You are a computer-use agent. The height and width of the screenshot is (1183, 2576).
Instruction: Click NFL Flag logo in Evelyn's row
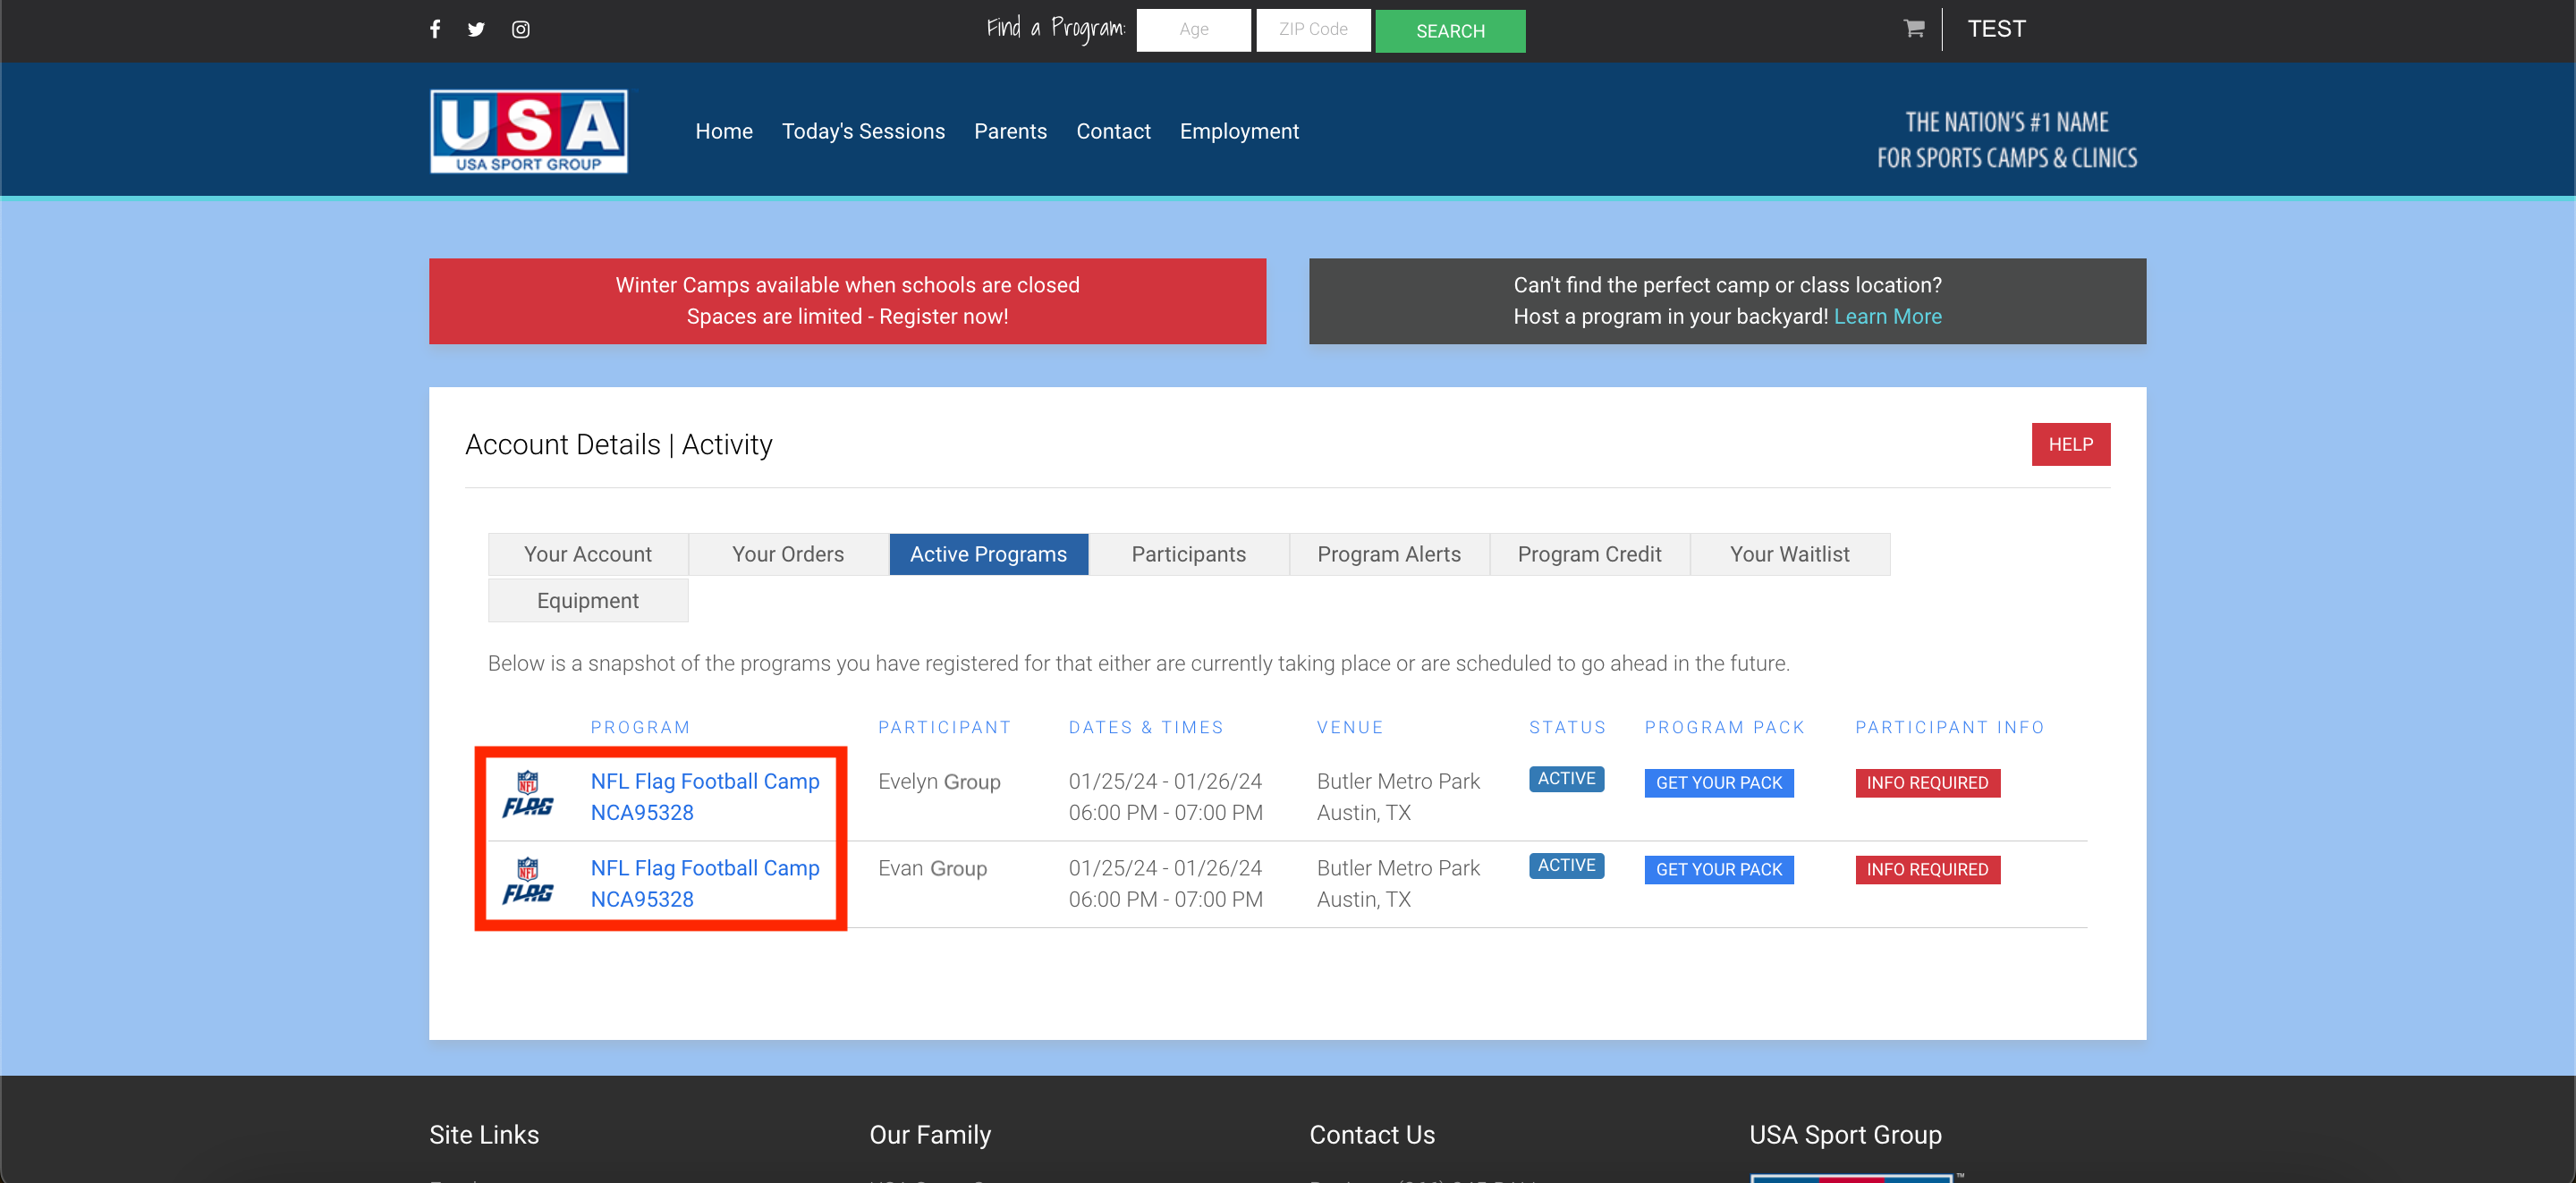pyautogui.click(x=528, y=795)
